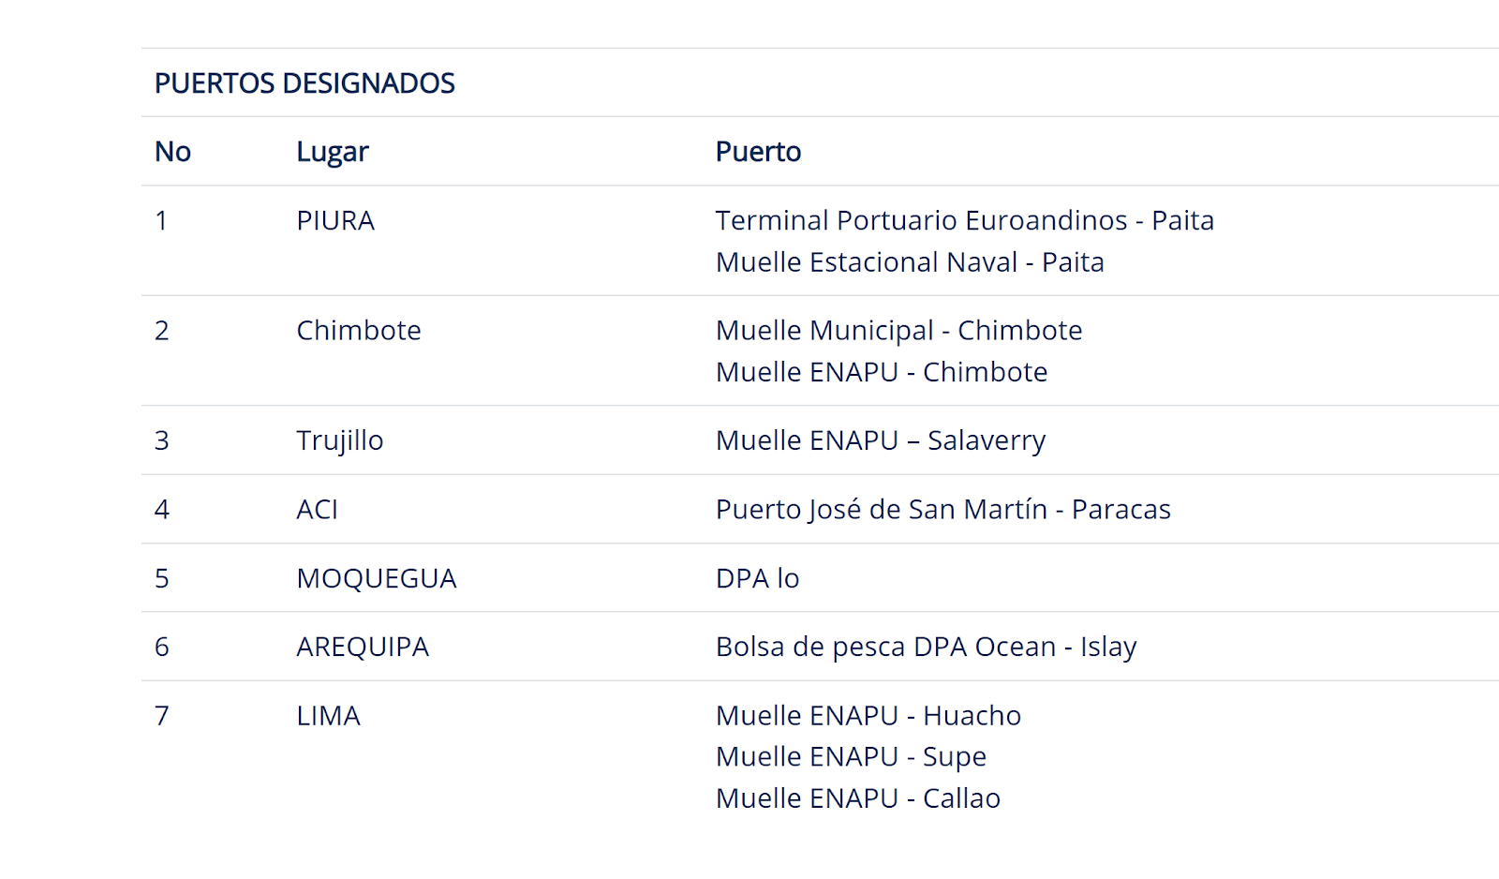Image resolution: width=1499 pixels, height=879 pixels.
Task: Select the Chimbote place cell
Action: pos(359,331)
